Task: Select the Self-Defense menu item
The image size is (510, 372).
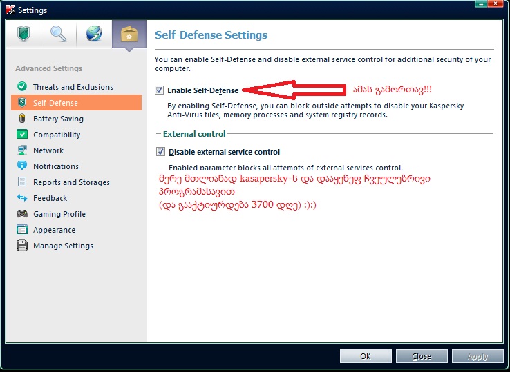Action: pyautogui.click(x=76, y=103)
